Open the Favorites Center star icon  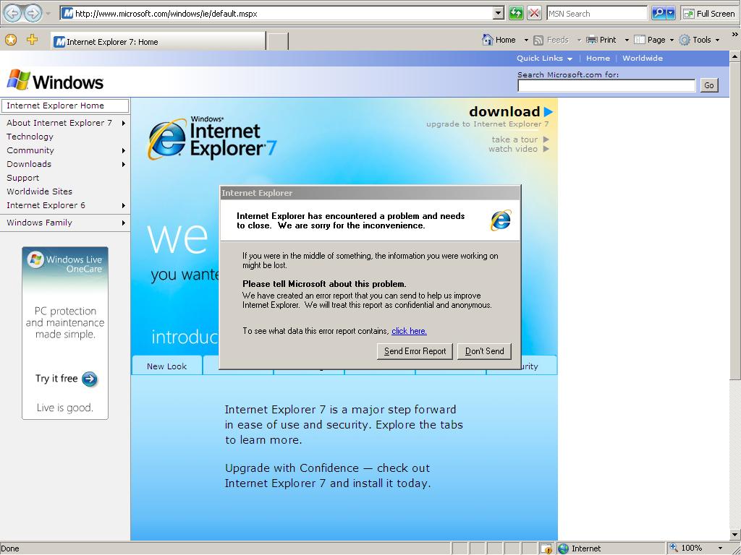click(x=11, y=40)
